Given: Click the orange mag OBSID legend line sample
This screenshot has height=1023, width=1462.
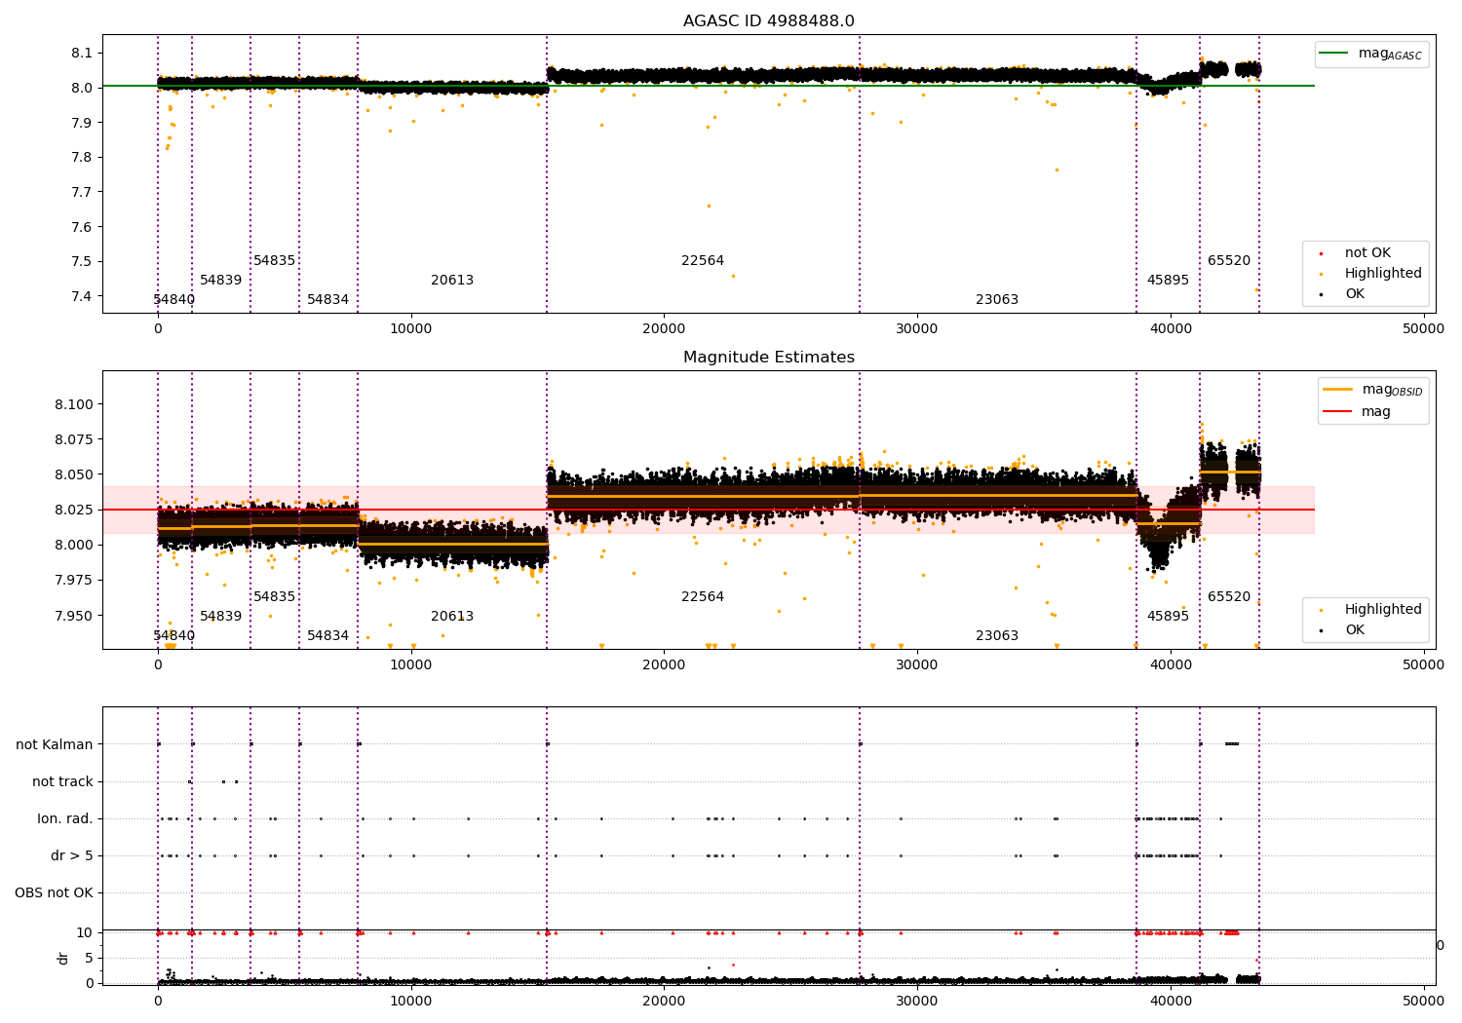Looking at the screenshot, I should point(1337,390).
